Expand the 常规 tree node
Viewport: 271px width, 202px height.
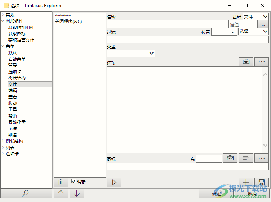click(x=3, y=15)
